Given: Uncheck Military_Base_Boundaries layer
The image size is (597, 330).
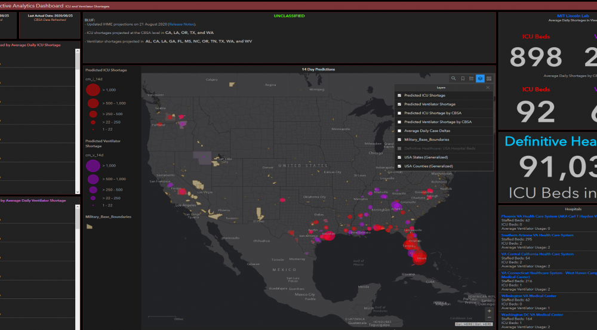Looking at the screenshot, I should coord(399,140).
